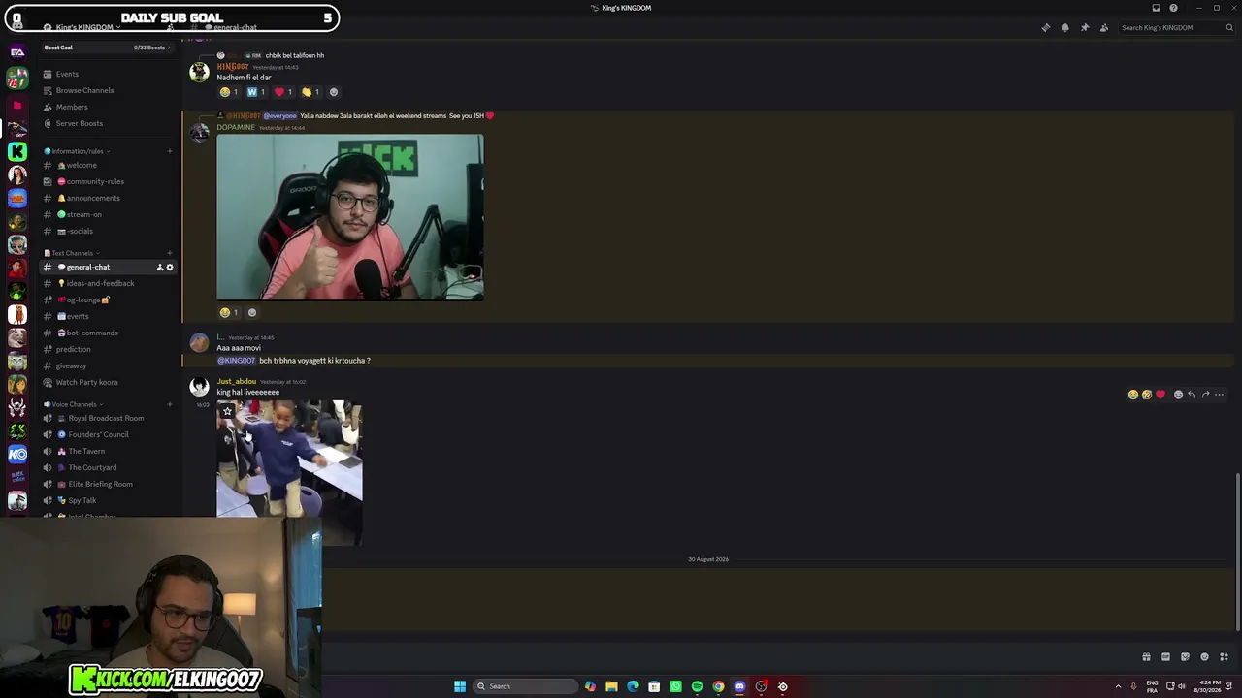React with the crying-laughing emoji on hovered message

pos(1132,395)
